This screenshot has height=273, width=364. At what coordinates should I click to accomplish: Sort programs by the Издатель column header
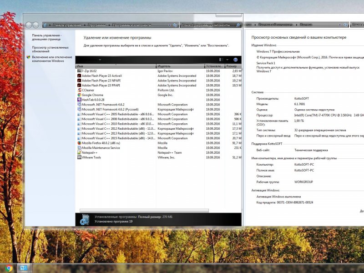(180, 66)
